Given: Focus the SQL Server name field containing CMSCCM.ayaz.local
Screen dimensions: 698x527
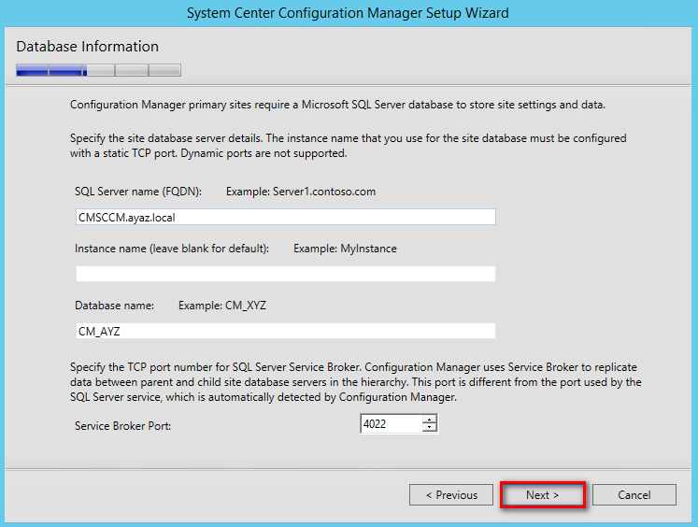Looking at the screenshot, I should pos(285,217).
